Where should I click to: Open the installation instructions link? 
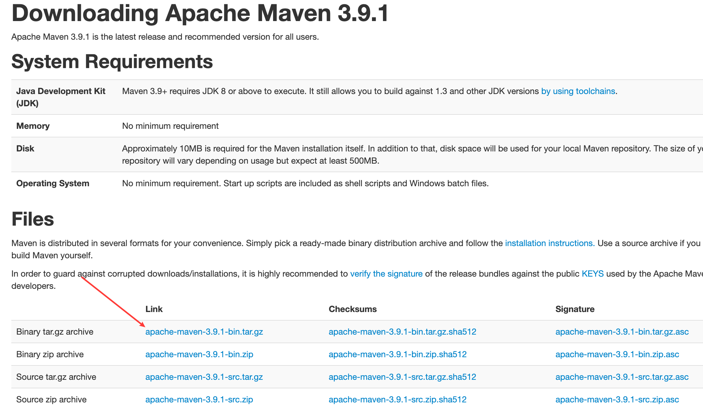[549, 243]
